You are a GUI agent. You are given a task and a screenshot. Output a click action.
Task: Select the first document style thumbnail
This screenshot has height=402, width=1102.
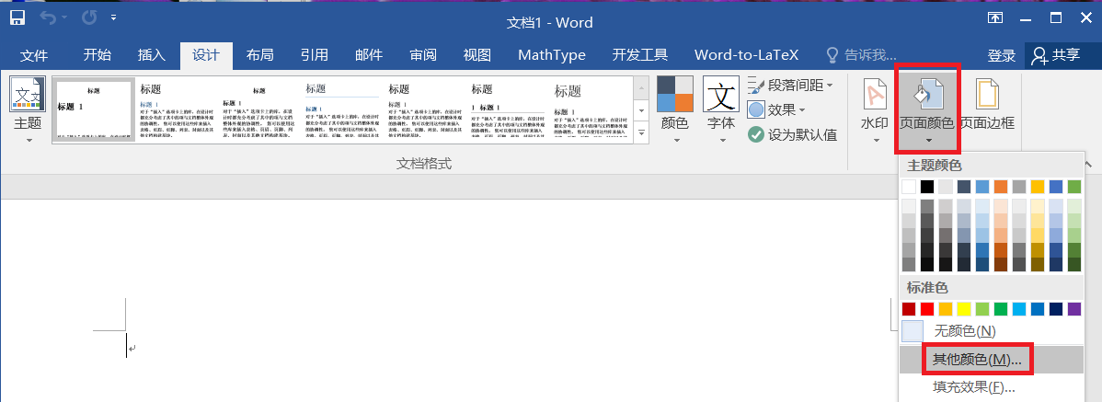click(94, 110)
